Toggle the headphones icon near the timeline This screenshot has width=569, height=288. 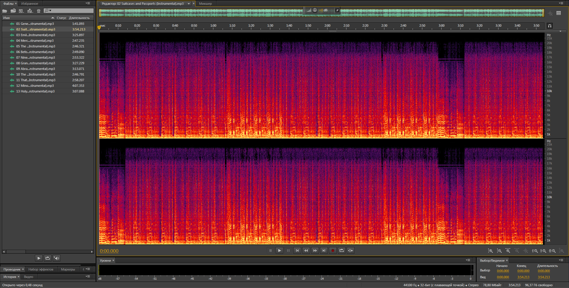pos(550,26)
